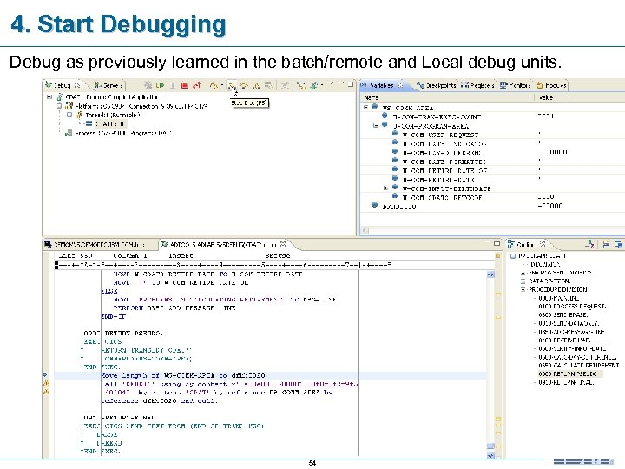Open the Monitors tab

(x=515, y=85)
